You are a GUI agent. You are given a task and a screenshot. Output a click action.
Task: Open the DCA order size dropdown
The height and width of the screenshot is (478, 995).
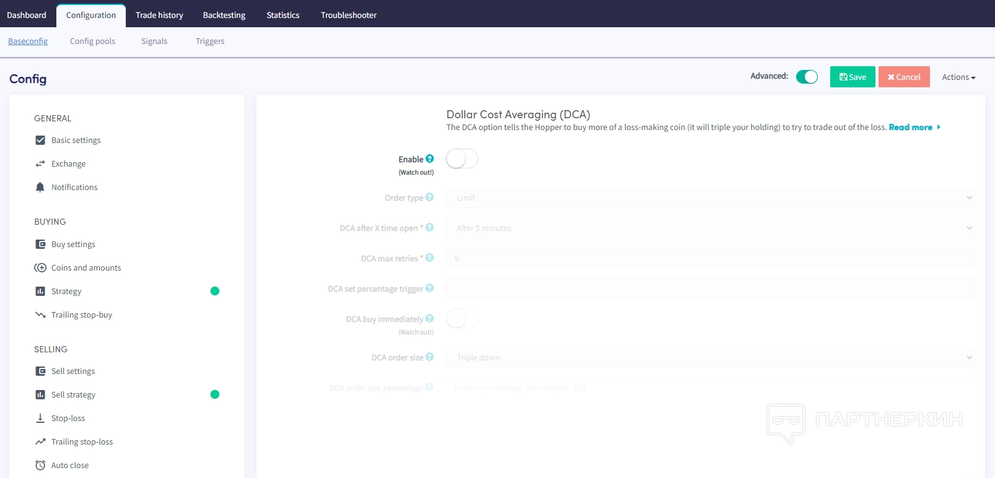[x=710, y=358]
